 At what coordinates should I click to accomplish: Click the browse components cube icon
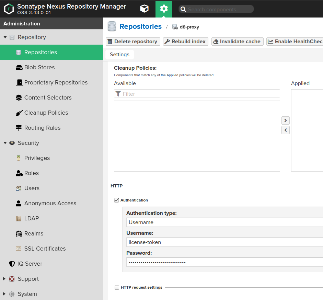(x=144, y=9)
